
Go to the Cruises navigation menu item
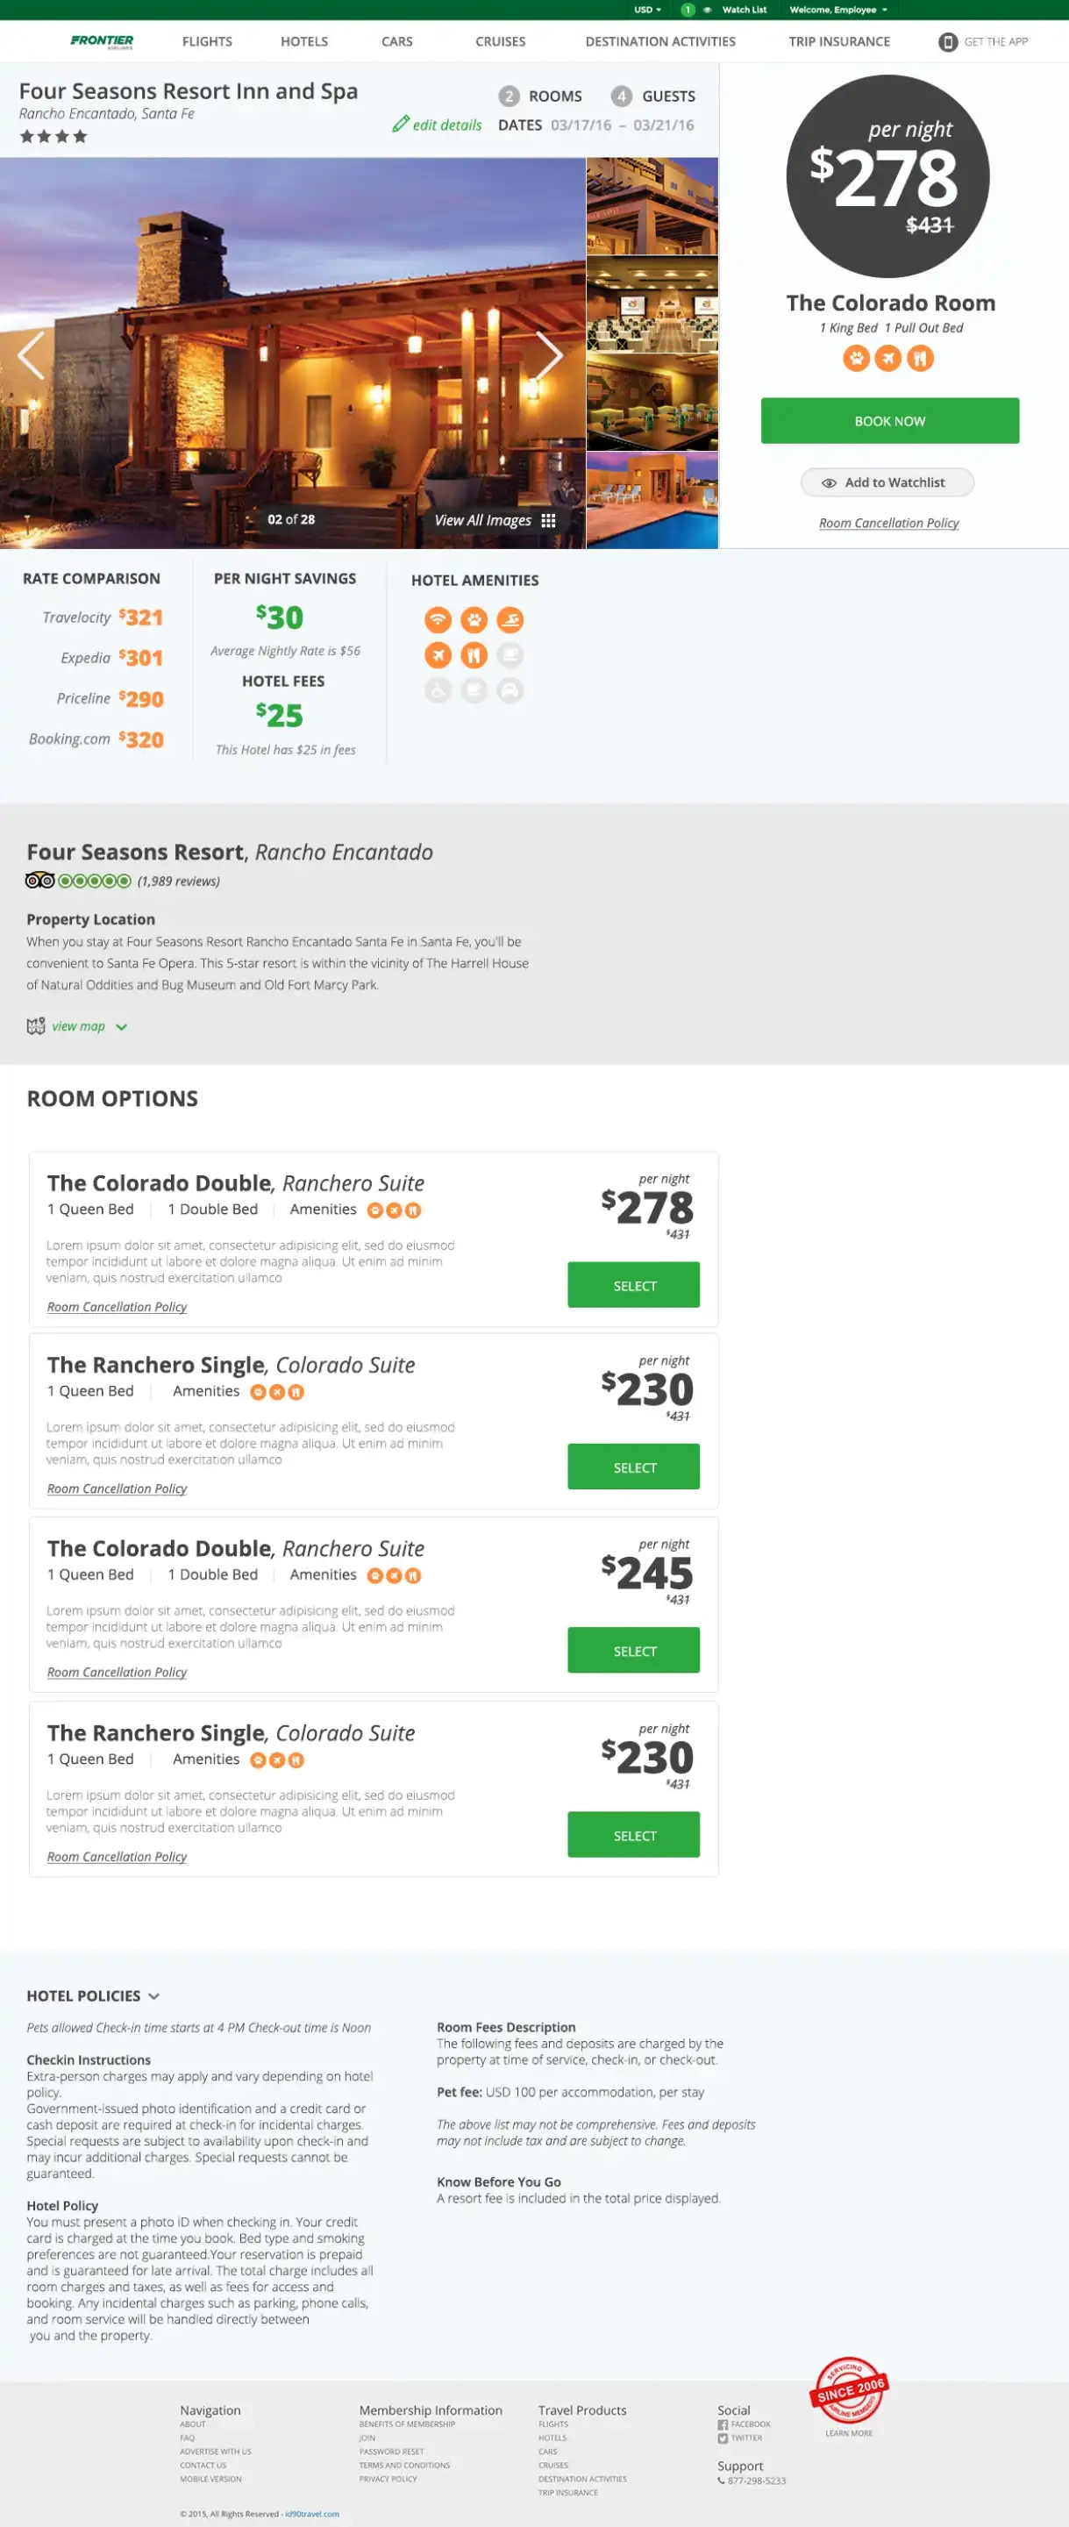(500, 42)
